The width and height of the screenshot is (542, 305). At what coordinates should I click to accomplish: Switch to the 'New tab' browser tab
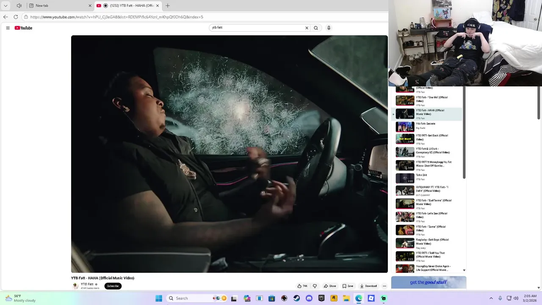click(x=59, y=6)
